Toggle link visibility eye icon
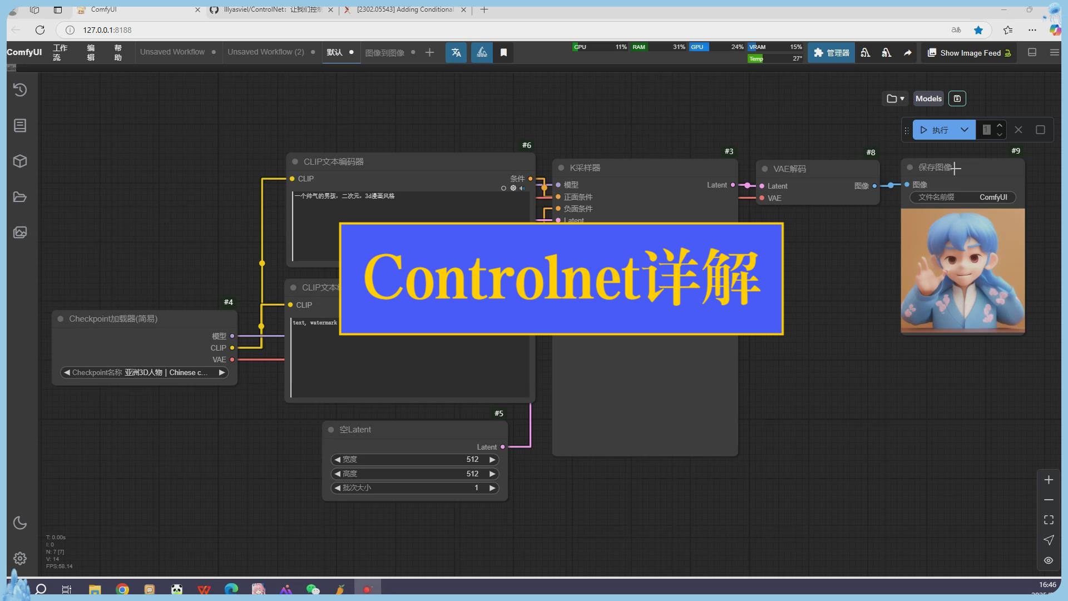 [1049, 560]
